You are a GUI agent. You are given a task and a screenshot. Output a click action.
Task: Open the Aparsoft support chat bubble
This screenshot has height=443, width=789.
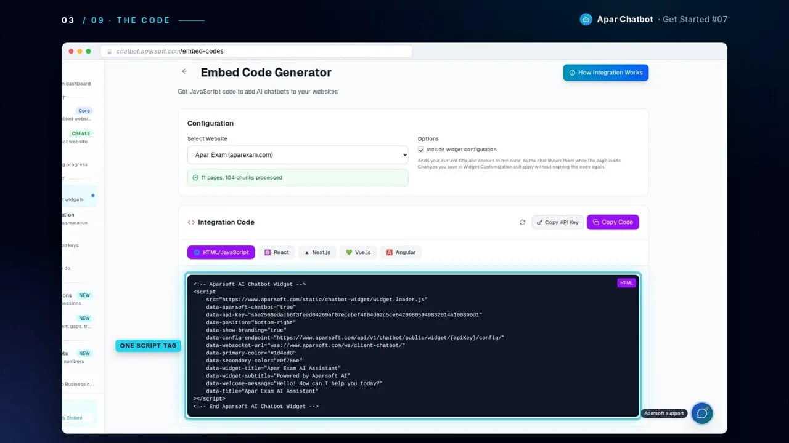701,413
